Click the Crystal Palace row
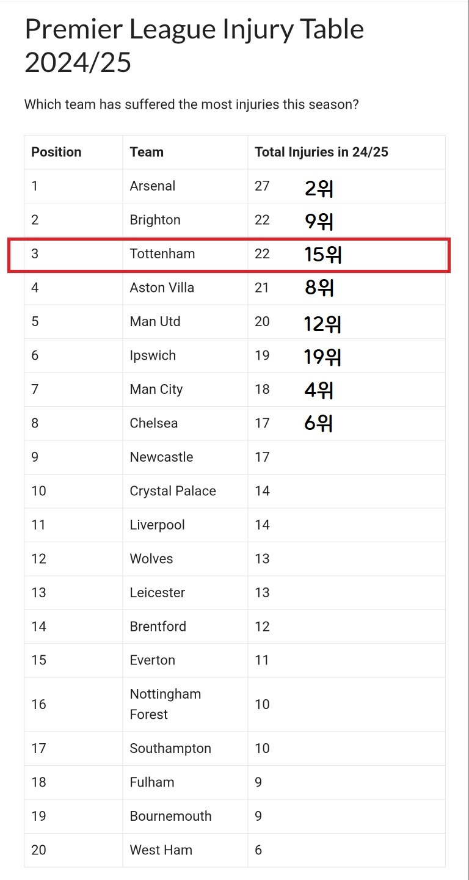This screenshot has height=880, width=469. 234,491
